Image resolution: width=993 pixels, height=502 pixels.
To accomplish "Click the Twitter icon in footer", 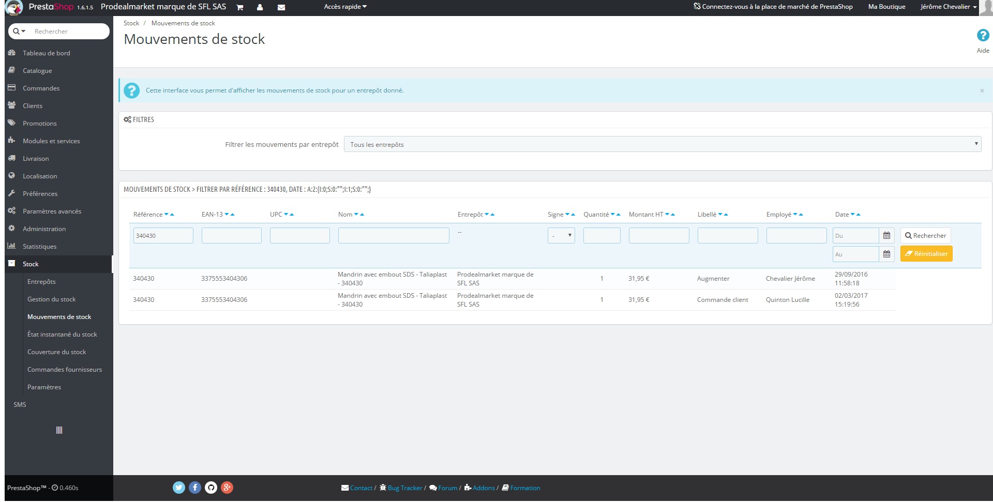I will pyautogui.click(x=179, y=488).
